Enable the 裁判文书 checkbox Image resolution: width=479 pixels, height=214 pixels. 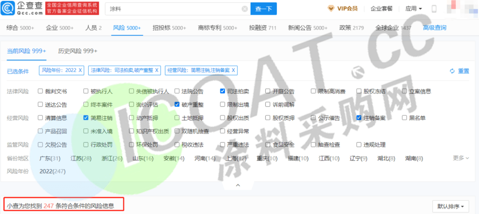[40, 92]
